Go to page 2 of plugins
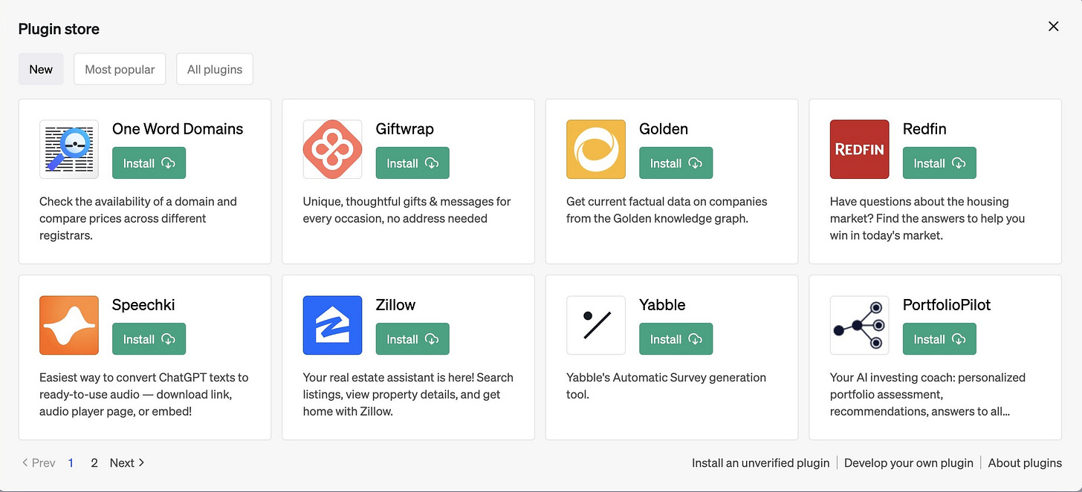Screen dimensions: 1082x492 point(94,462)
